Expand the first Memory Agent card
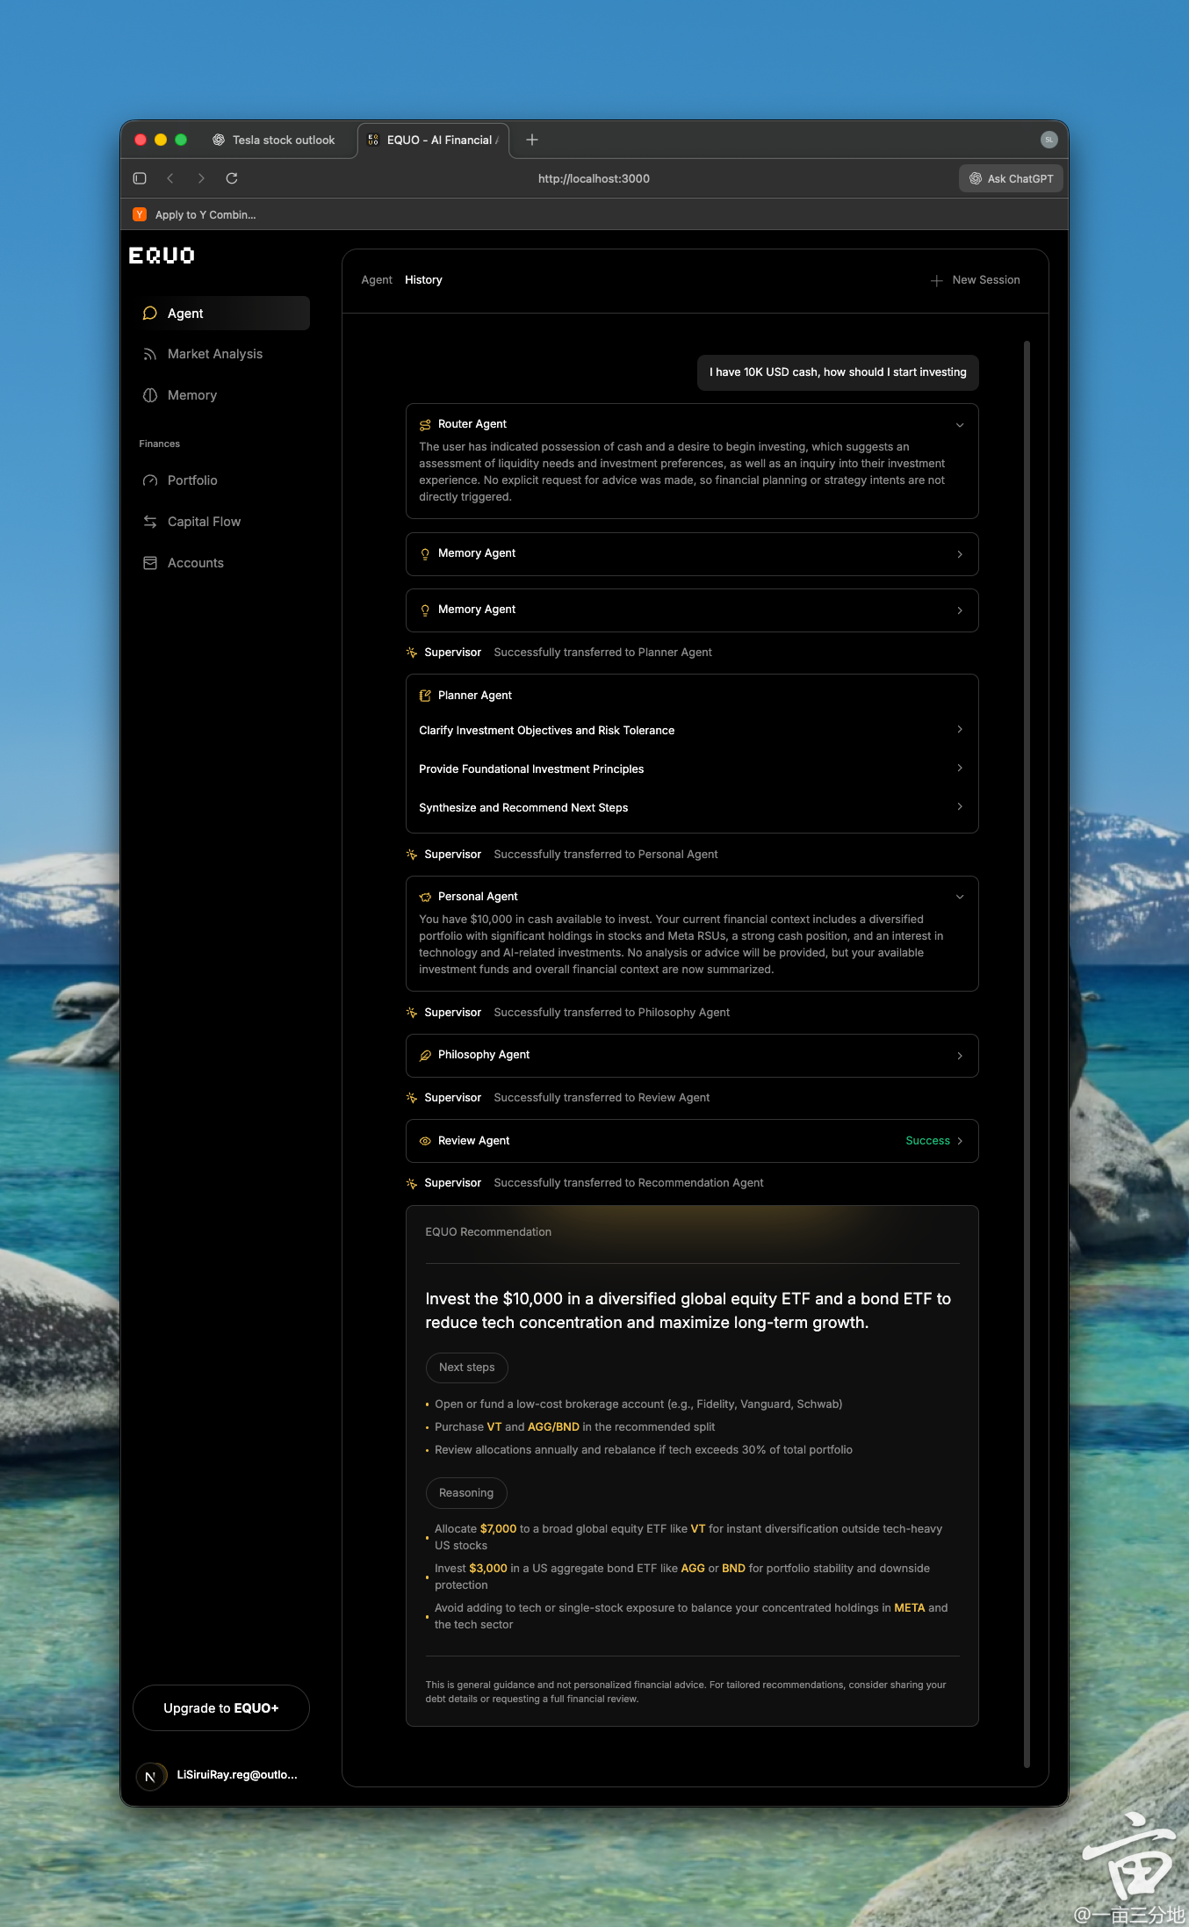Viewport: 1189px width, 1927px height. (692, 554)
